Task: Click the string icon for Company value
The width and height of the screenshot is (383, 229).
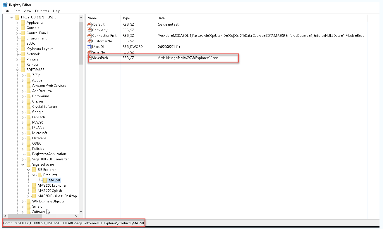Action: pyautogui.click(x=89, y=30)
